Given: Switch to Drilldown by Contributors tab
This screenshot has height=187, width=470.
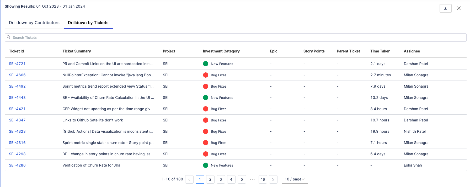Looking at the screenshot, I should [34, 23].
